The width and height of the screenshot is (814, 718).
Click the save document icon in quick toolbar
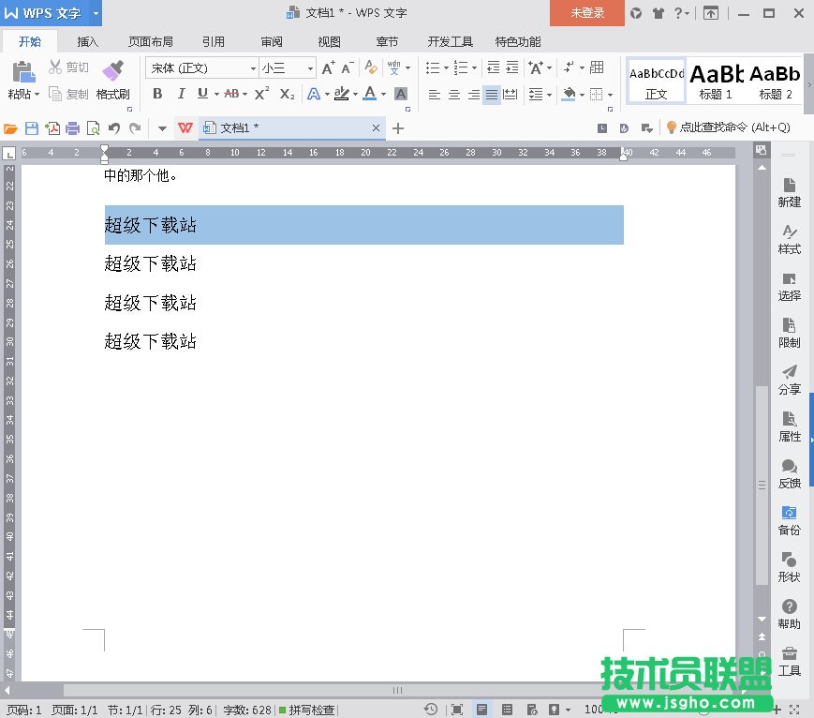(32, 128)
